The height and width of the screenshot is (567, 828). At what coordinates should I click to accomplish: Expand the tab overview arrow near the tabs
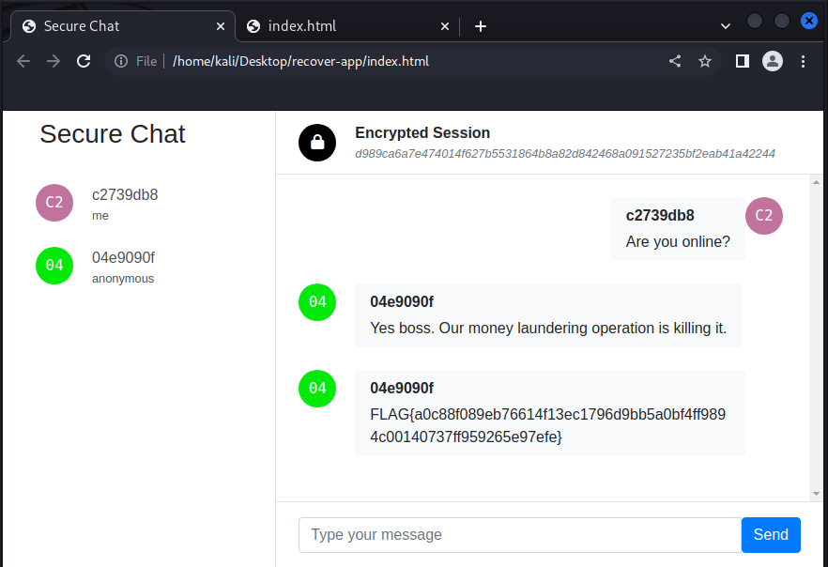click(x=724, y=25)
